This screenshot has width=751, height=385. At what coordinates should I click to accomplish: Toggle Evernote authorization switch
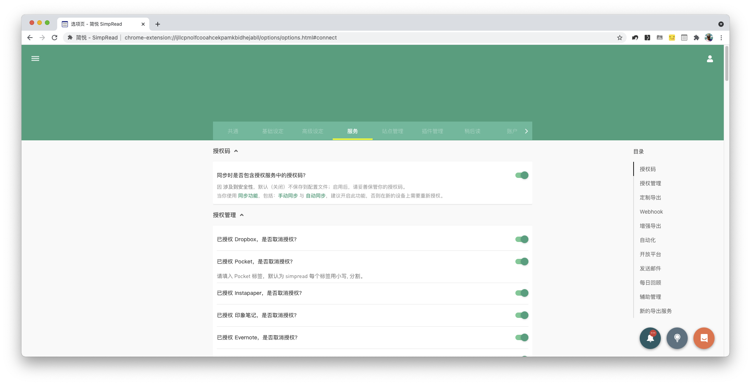click(x=522, y=337)
